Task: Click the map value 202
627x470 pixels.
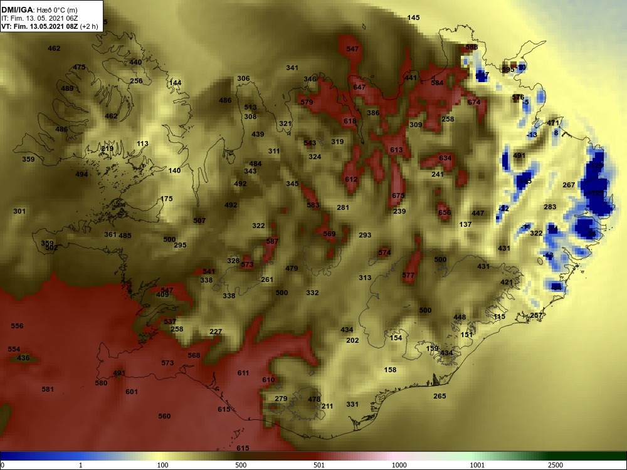Action: tap(352, 340)
